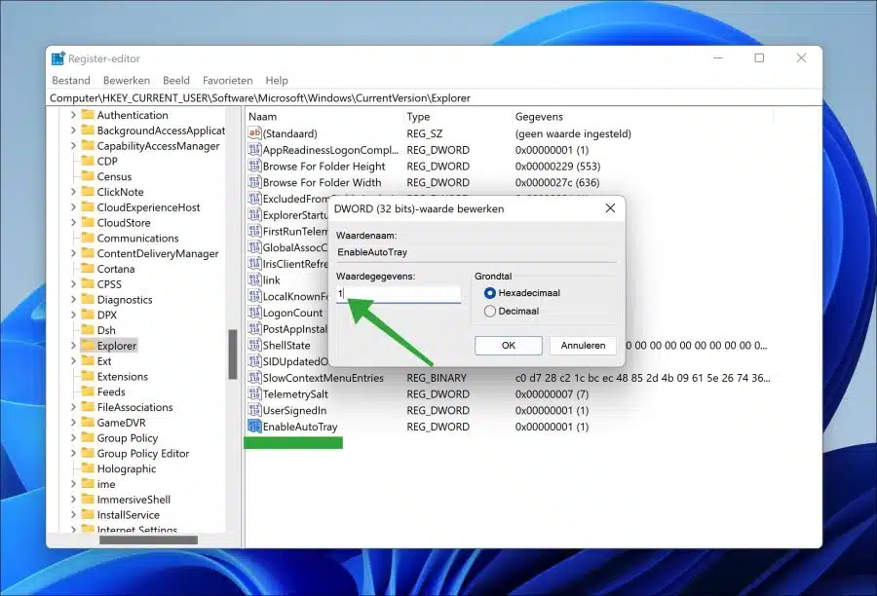Select the Communications tree item

pyautogui.click(x=137, y=239)
